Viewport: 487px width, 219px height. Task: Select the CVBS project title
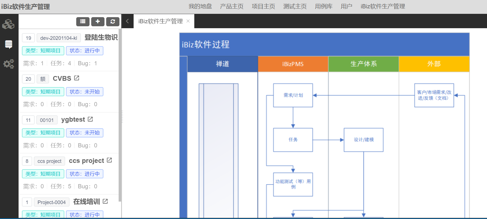pyautogui.click(x=62, y=79)
